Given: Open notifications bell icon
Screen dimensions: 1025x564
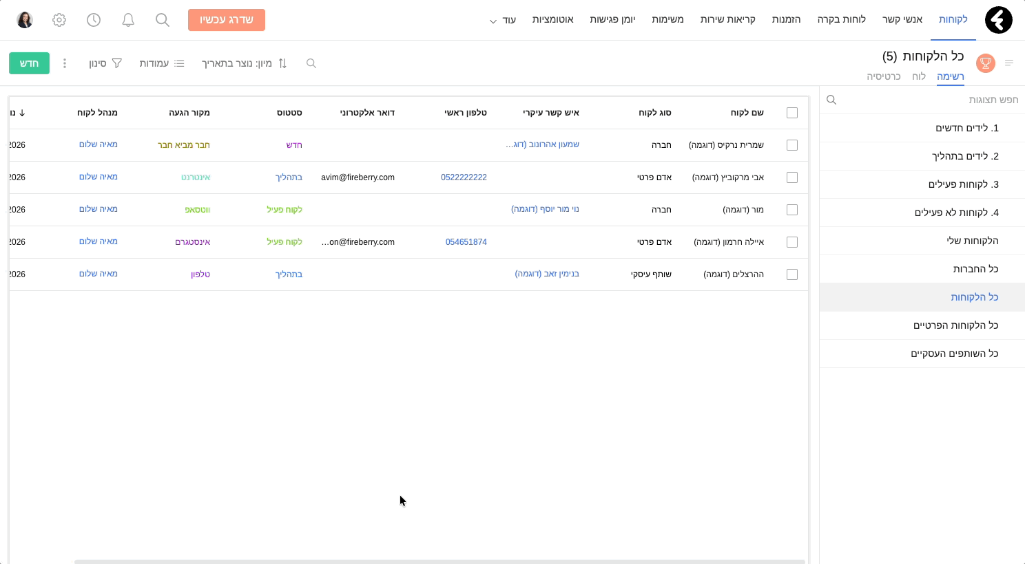Looking at the screenshot, I should pyautogui.click(x=128, y=20).
